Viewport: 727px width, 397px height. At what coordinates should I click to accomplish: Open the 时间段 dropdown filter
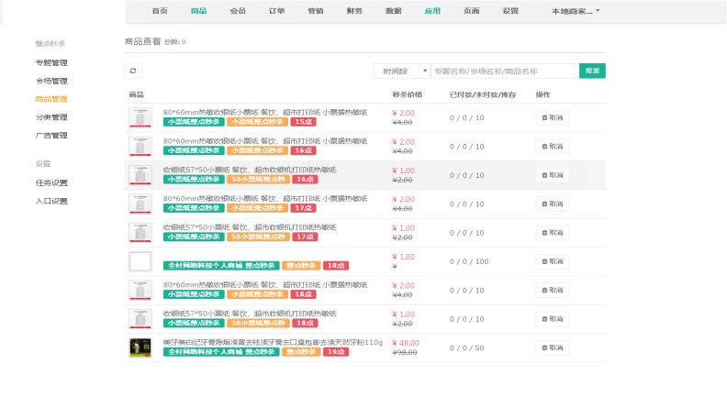tap(402, 71)
